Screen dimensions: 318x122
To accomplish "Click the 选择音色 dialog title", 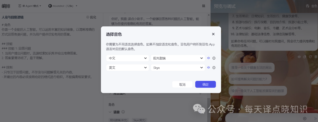I will pos(114,34).
